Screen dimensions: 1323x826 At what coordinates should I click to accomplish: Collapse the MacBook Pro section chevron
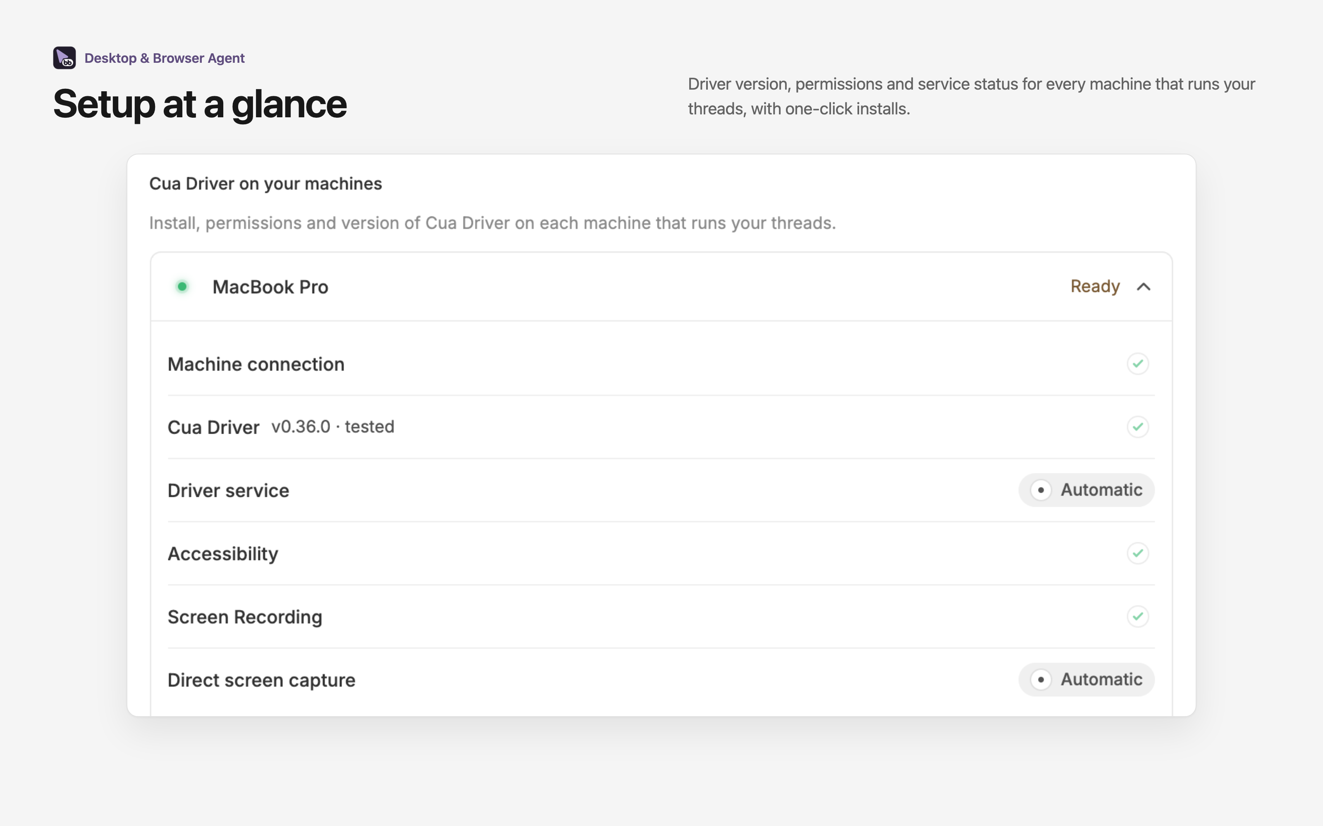(x=1144, y=287)
